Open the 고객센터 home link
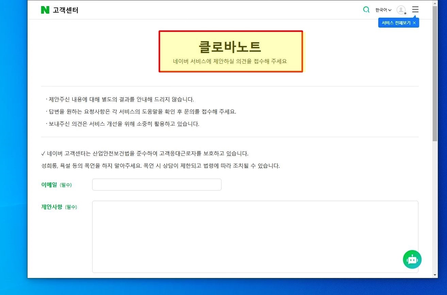This screenshot has height=295, width=447. [x=65, y=10]
